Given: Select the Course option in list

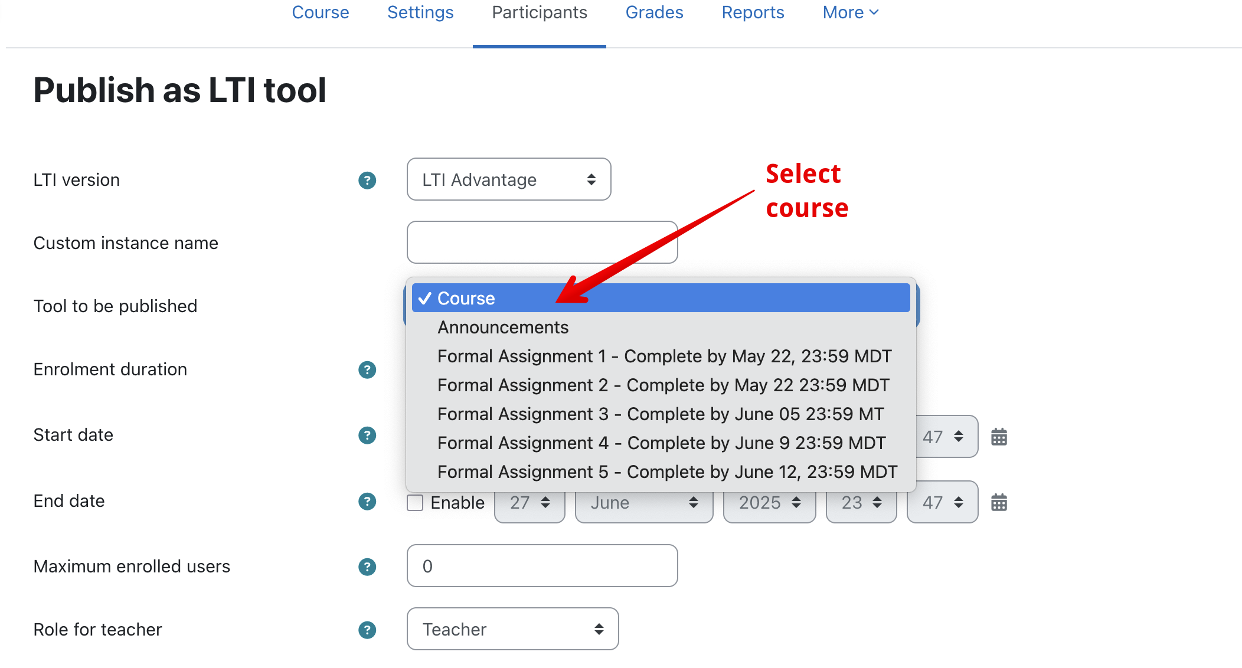Looking at the screenshot, I should point(660,299).
